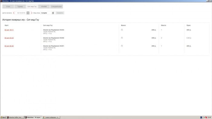The height and width of the screenshot is (119, 212).
Task: Switch to the Турнир tab
Action: pos(20,6)
